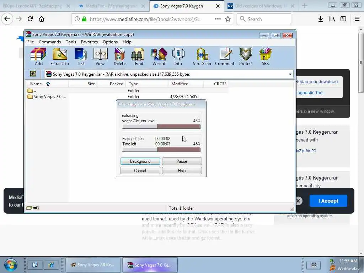Click the Extract To toolbar icon

[x=60, y=57]
